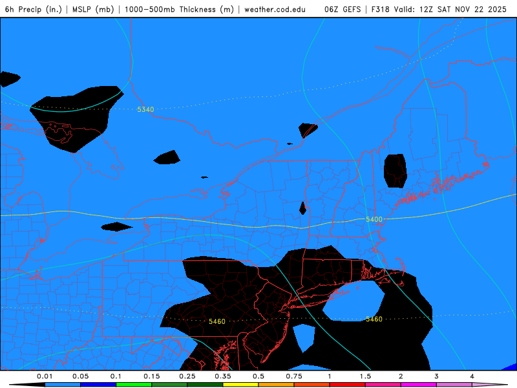Click the 0.01 colorbar label

(45, 376)
